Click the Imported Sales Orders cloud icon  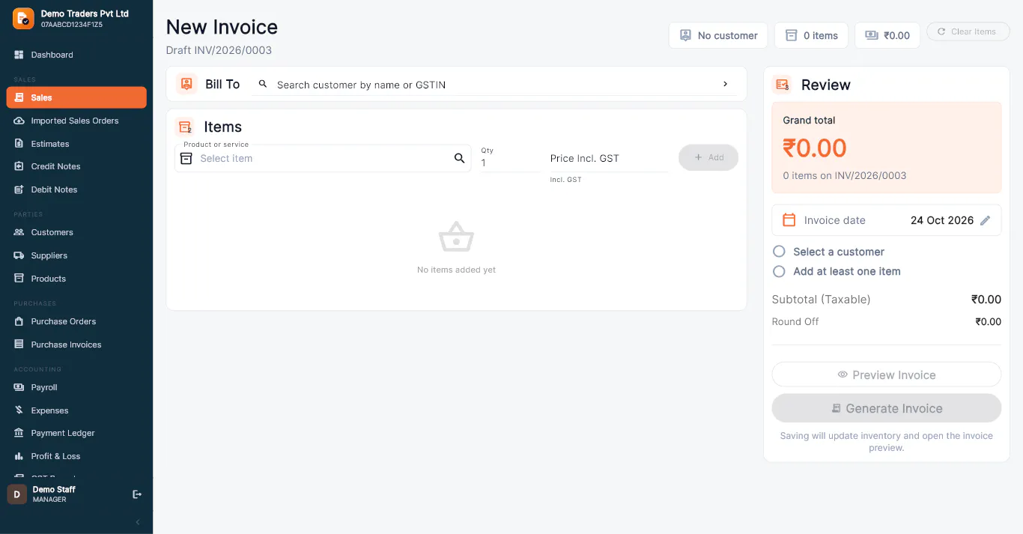(x=19, y=121)
